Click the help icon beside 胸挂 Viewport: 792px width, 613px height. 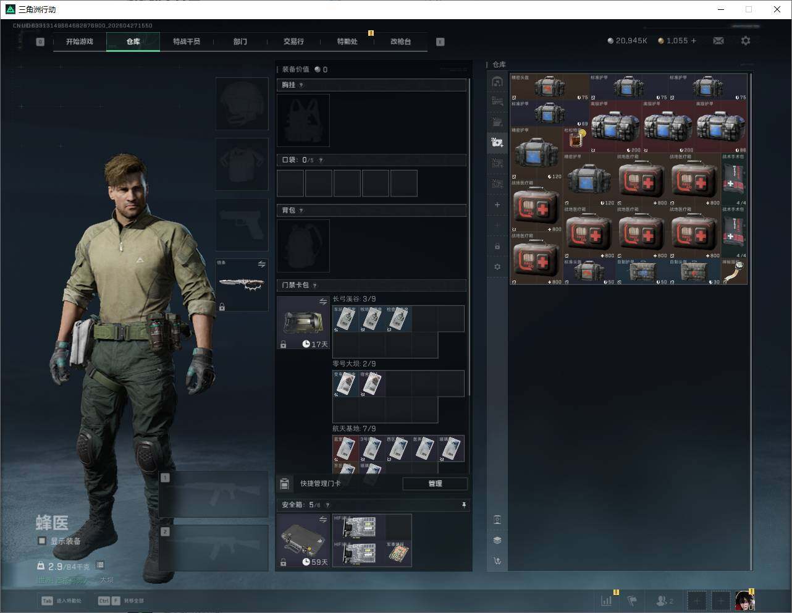click(x=301, y=85)
